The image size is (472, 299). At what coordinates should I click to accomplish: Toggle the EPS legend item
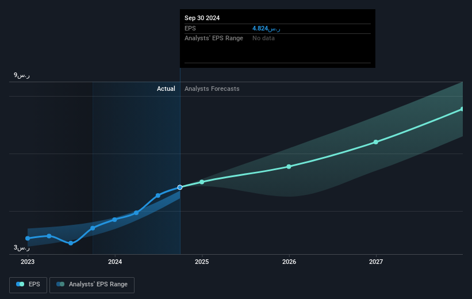(28, 285)
